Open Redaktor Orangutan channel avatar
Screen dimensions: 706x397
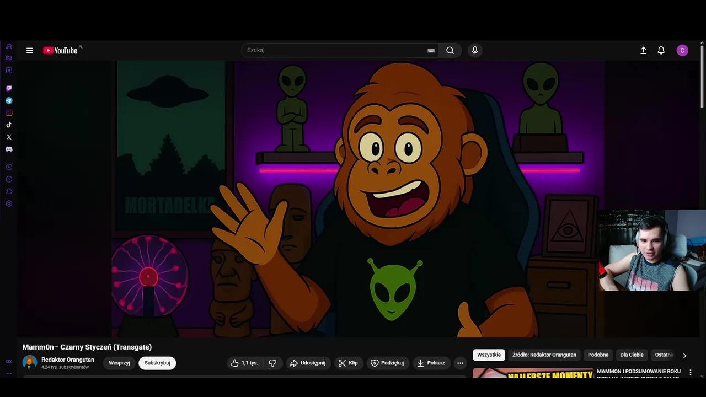click(x=30, y=363)
